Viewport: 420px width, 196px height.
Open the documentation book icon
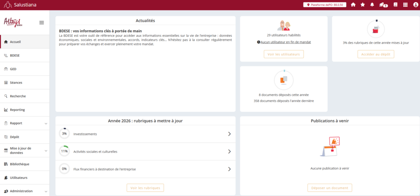click(395, 5)
